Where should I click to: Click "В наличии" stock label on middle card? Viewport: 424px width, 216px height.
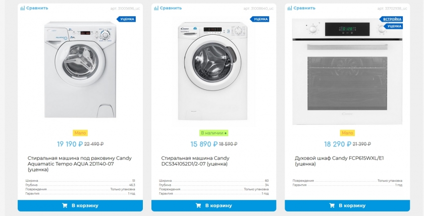214,133
